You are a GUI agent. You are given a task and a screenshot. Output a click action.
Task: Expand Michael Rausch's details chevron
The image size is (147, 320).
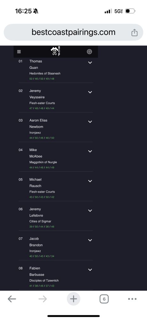(x=90, y=181)
